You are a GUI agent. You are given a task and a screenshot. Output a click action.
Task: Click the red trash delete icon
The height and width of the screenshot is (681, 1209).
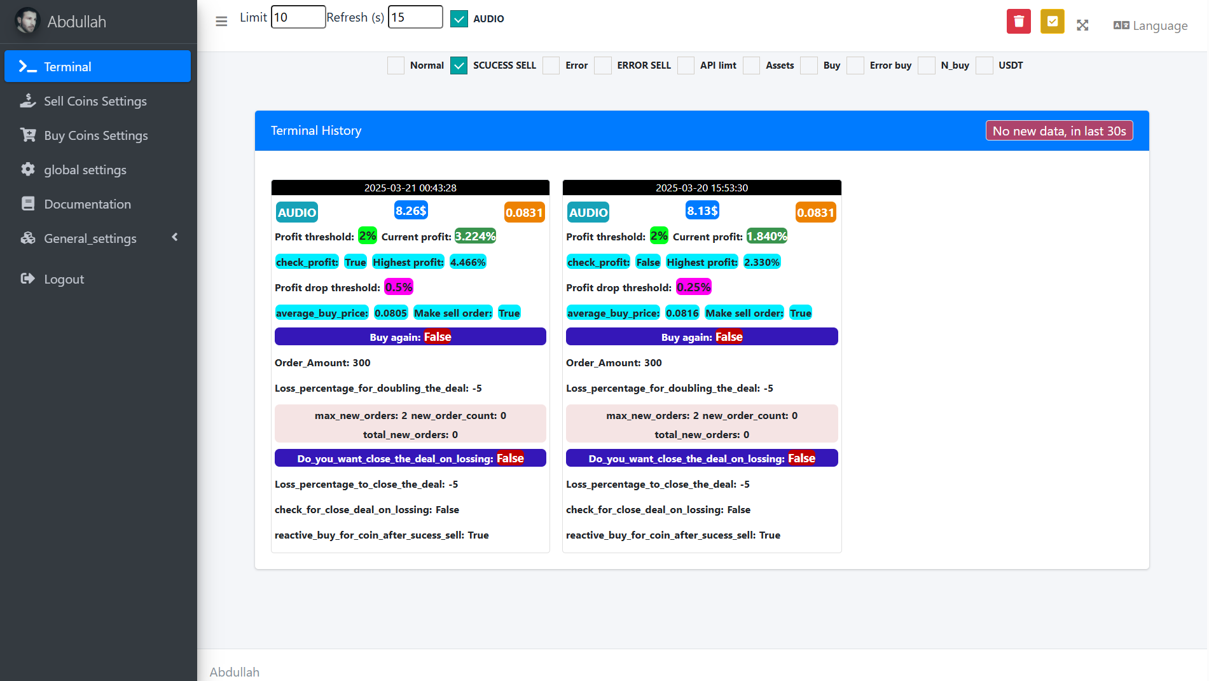[x=1018, y=21]
